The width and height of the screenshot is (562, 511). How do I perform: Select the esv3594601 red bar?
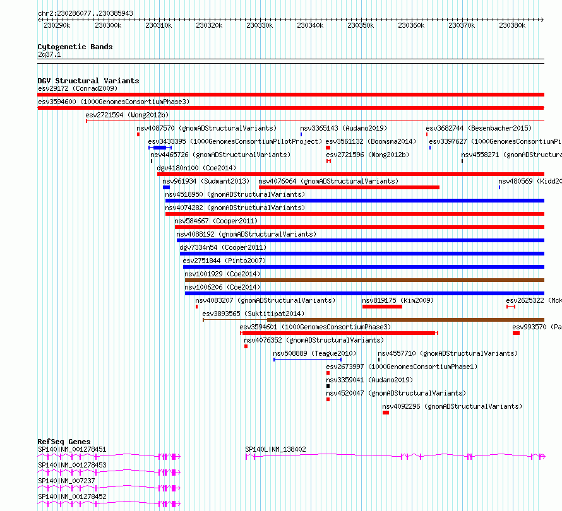[x=338, y=333]
